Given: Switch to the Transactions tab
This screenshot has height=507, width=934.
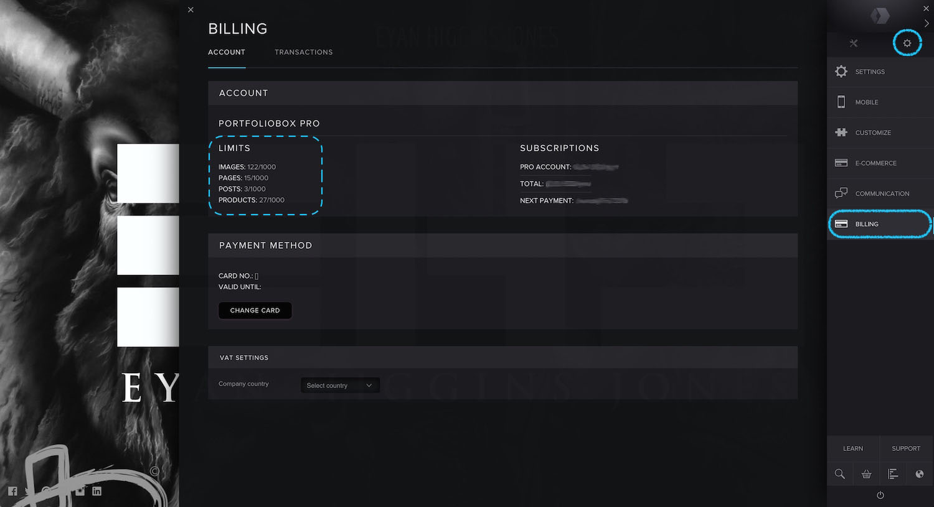Looking at the screenshot, I should tap(303, 52).
